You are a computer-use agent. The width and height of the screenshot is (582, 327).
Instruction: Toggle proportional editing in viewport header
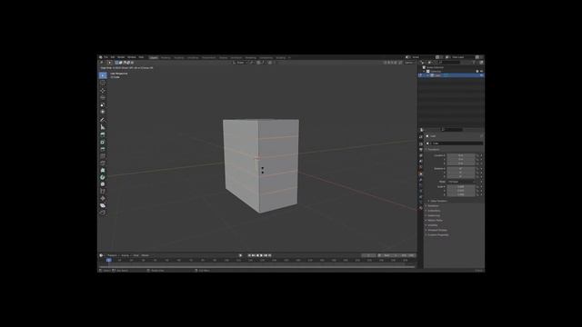pos(270,63)
